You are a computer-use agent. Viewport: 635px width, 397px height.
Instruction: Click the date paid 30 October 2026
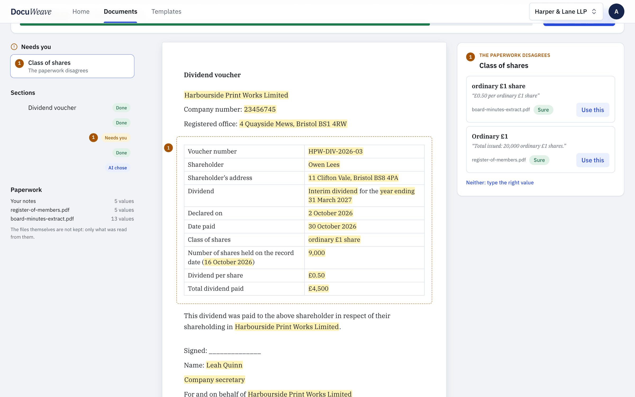pos(332,226)
